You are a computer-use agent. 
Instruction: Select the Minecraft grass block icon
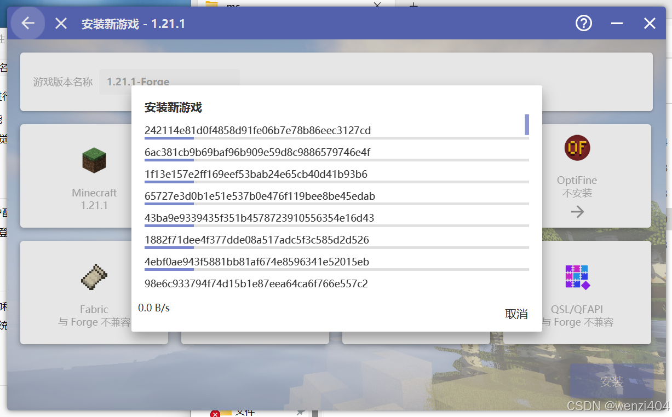coord(94,160)
